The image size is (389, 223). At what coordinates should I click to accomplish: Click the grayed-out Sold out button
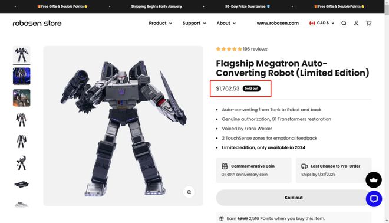294,198
